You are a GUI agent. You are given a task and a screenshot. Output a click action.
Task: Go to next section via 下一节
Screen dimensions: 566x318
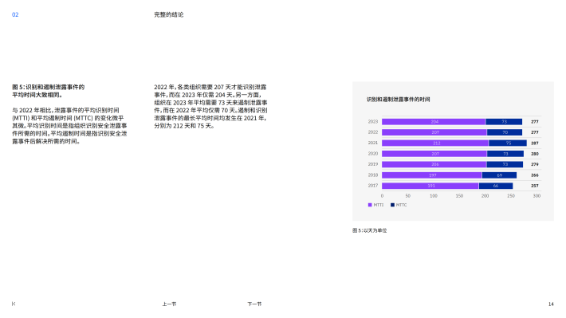(x=254, y=304)
